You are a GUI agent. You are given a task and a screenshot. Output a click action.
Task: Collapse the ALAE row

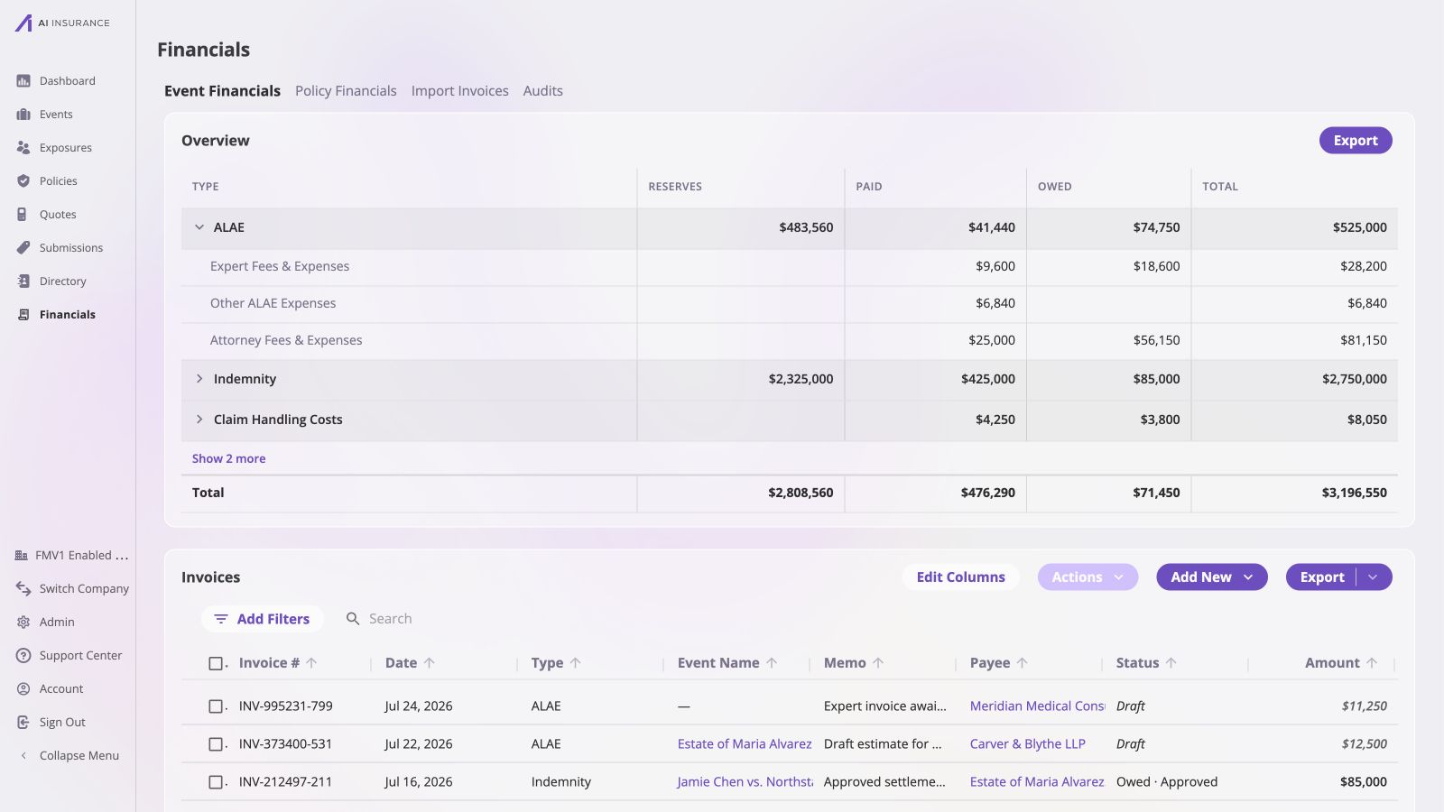click(199, 227)
